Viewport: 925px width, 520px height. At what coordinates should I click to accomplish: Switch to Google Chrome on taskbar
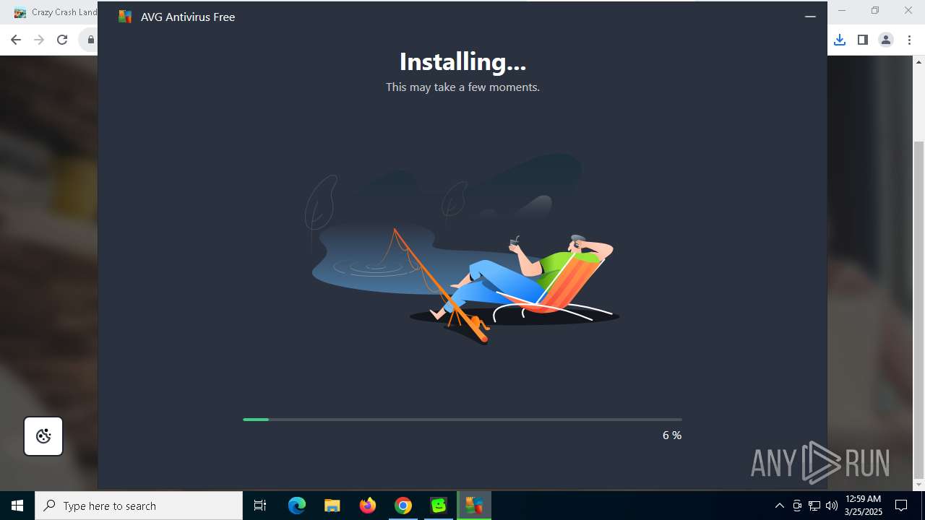point(403,506)
